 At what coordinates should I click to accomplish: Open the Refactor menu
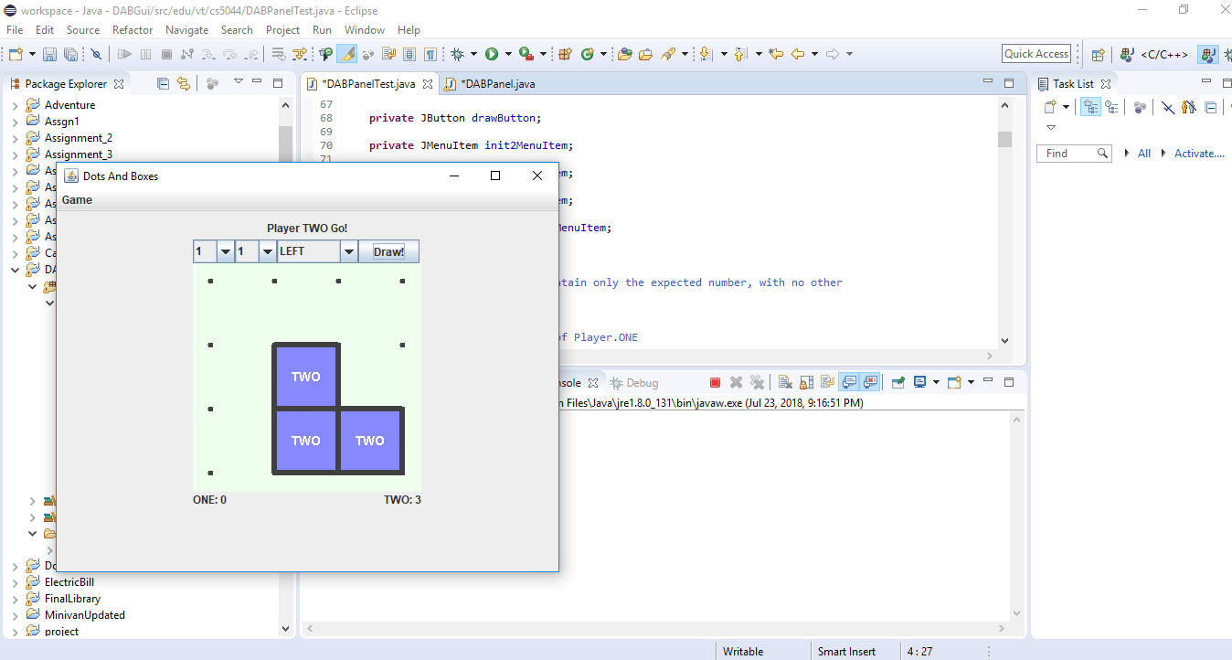coord(133,29)
